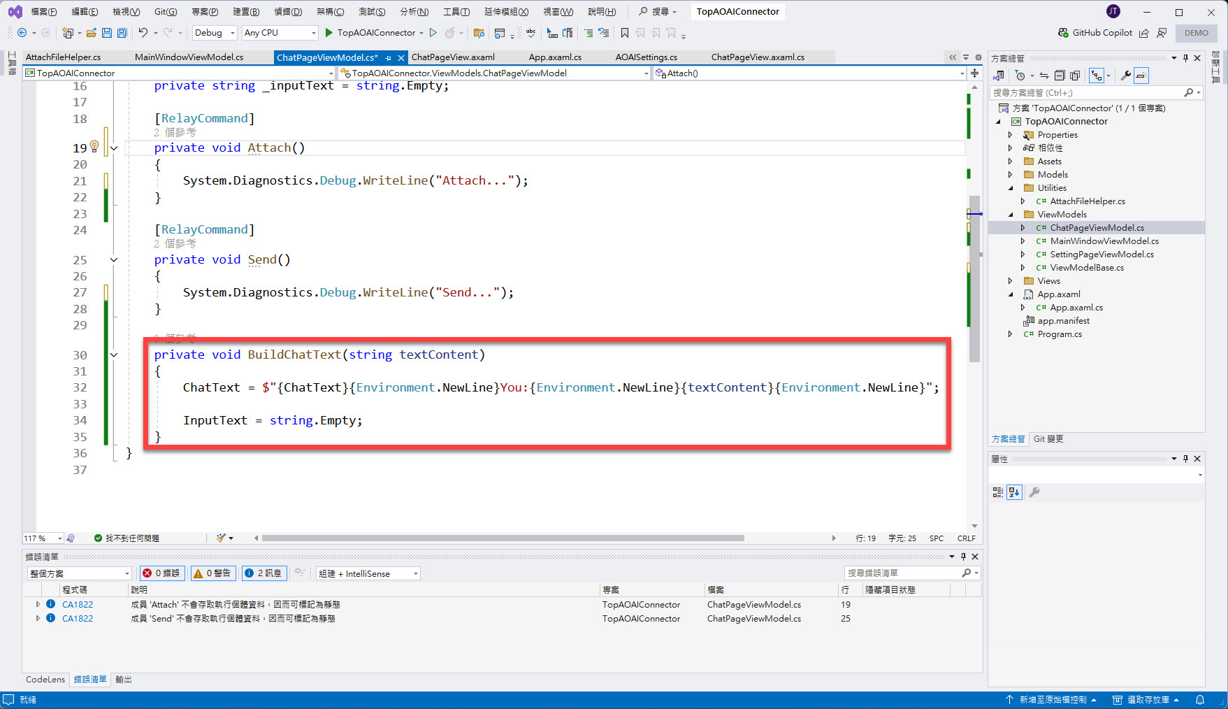The width and height of the screenshot is (1228, 709).
Task: Expand the Models folder node
Action: (x=1010, y=175)
